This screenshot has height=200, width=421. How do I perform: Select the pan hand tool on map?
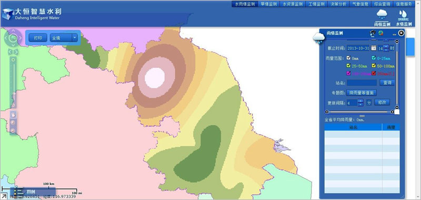tap(13, 114)
